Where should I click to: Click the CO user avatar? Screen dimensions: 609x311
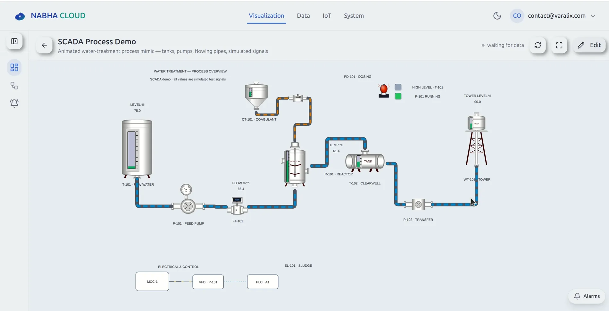tap(517, 16)
